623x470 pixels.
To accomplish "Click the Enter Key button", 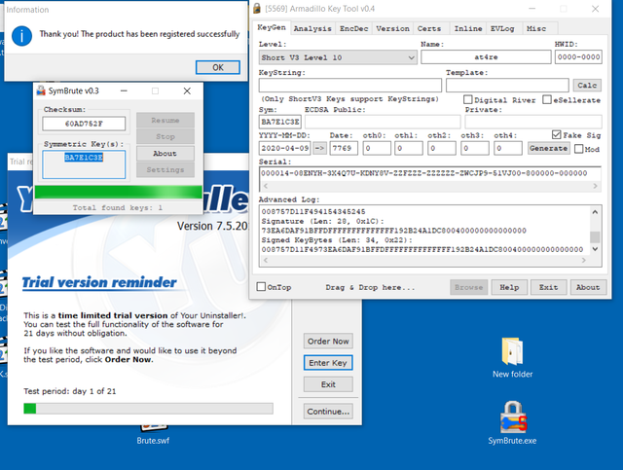I will pos(328,363).
